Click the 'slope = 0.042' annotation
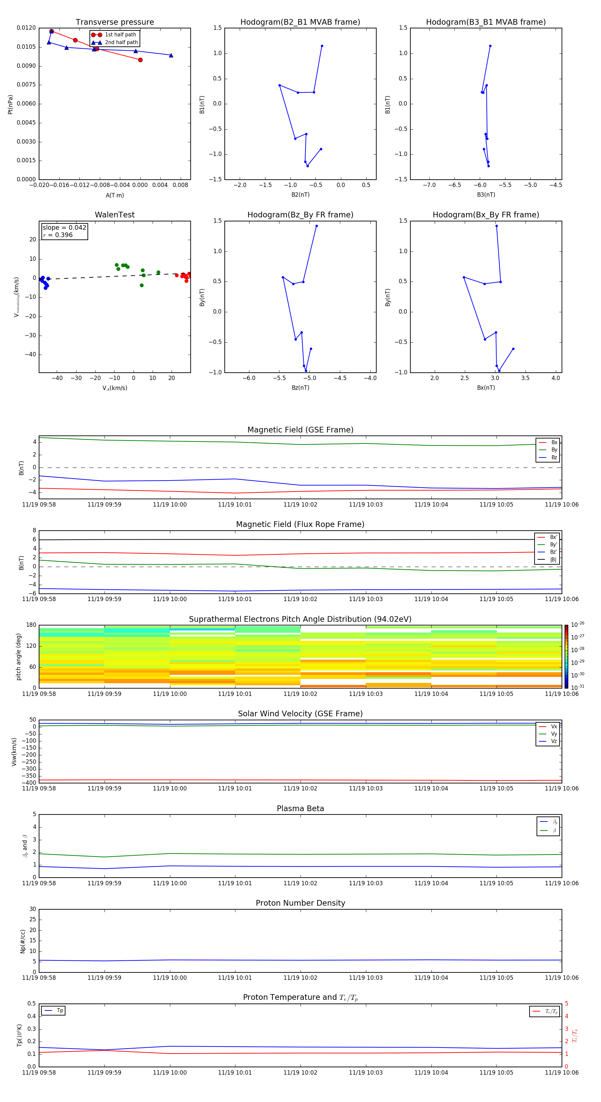Image resolution: width=601 pixels, height=1102 pixels. coord(64,228)
